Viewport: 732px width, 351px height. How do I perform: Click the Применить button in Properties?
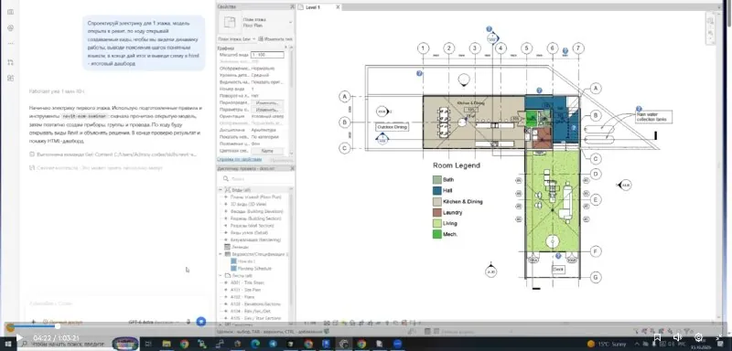(281, 159)
